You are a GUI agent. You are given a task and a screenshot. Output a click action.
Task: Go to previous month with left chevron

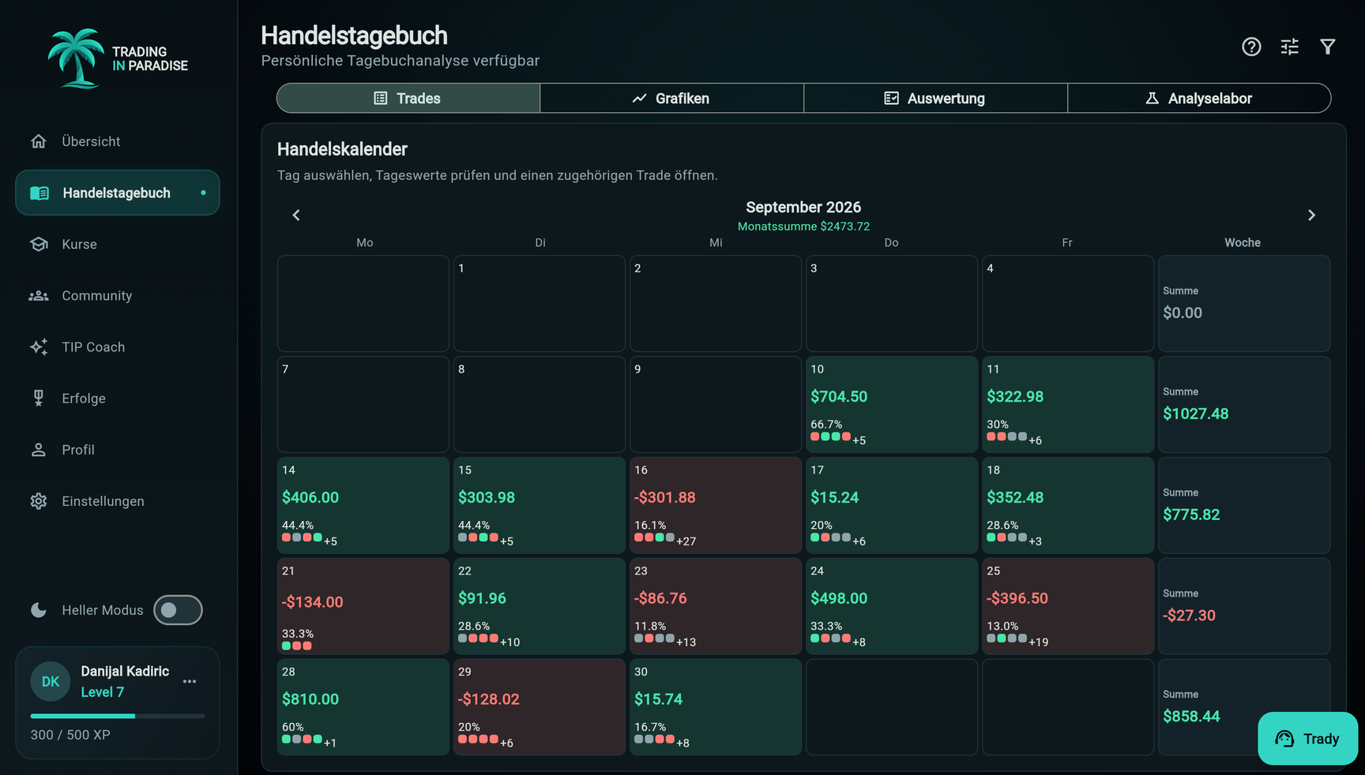coord(296,215)
